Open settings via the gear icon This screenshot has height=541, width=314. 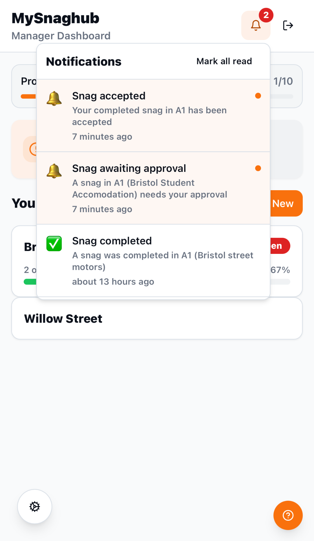tap(35, 506)
